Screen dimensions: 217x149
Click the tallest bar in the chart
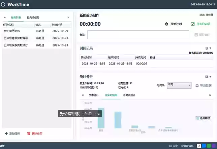point(101,118)
